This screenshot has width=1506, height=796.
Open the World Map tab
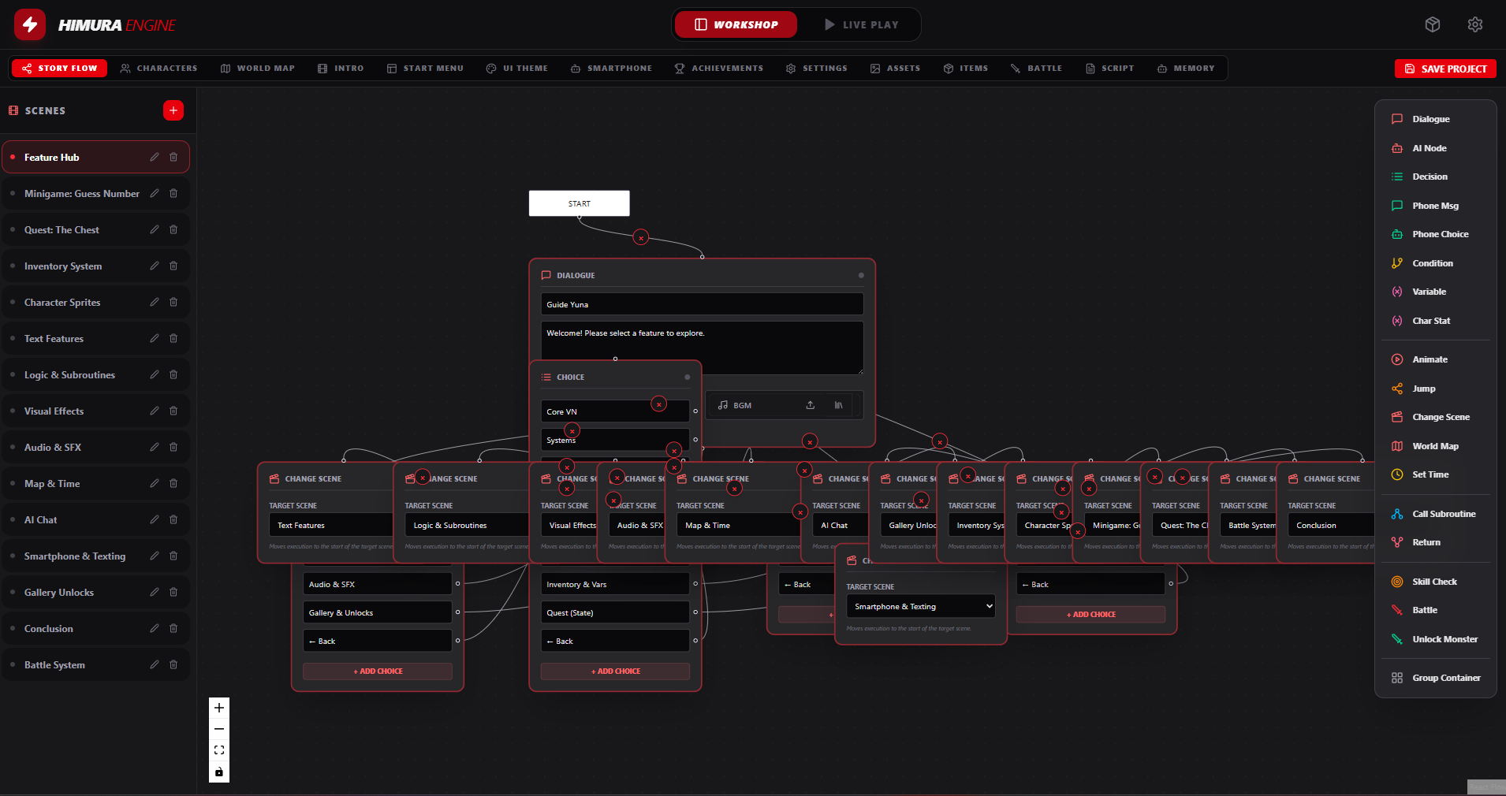[258, 69]
